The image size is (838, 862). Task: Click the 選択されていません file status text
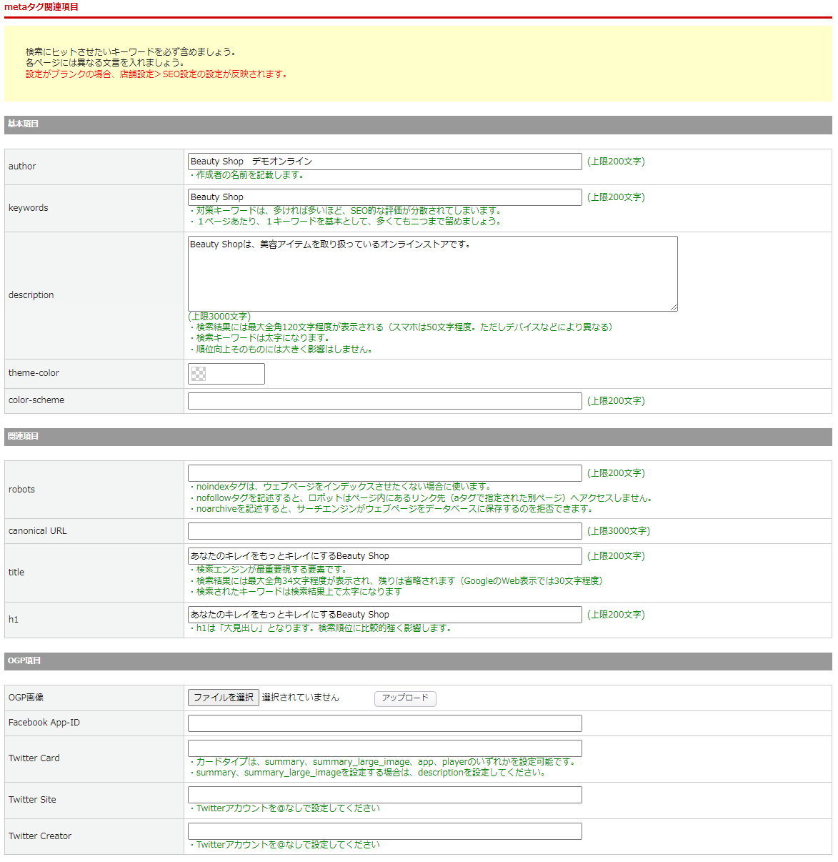tap(301, 698)
